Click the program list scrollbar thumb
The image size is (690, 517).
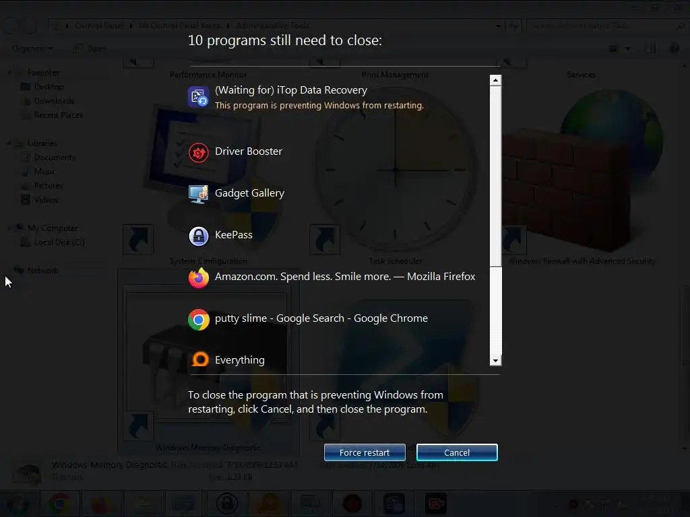495,176
